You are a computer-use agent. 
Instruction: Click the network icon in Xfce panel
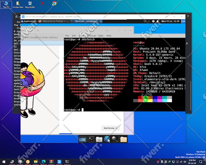pos(145,21)
